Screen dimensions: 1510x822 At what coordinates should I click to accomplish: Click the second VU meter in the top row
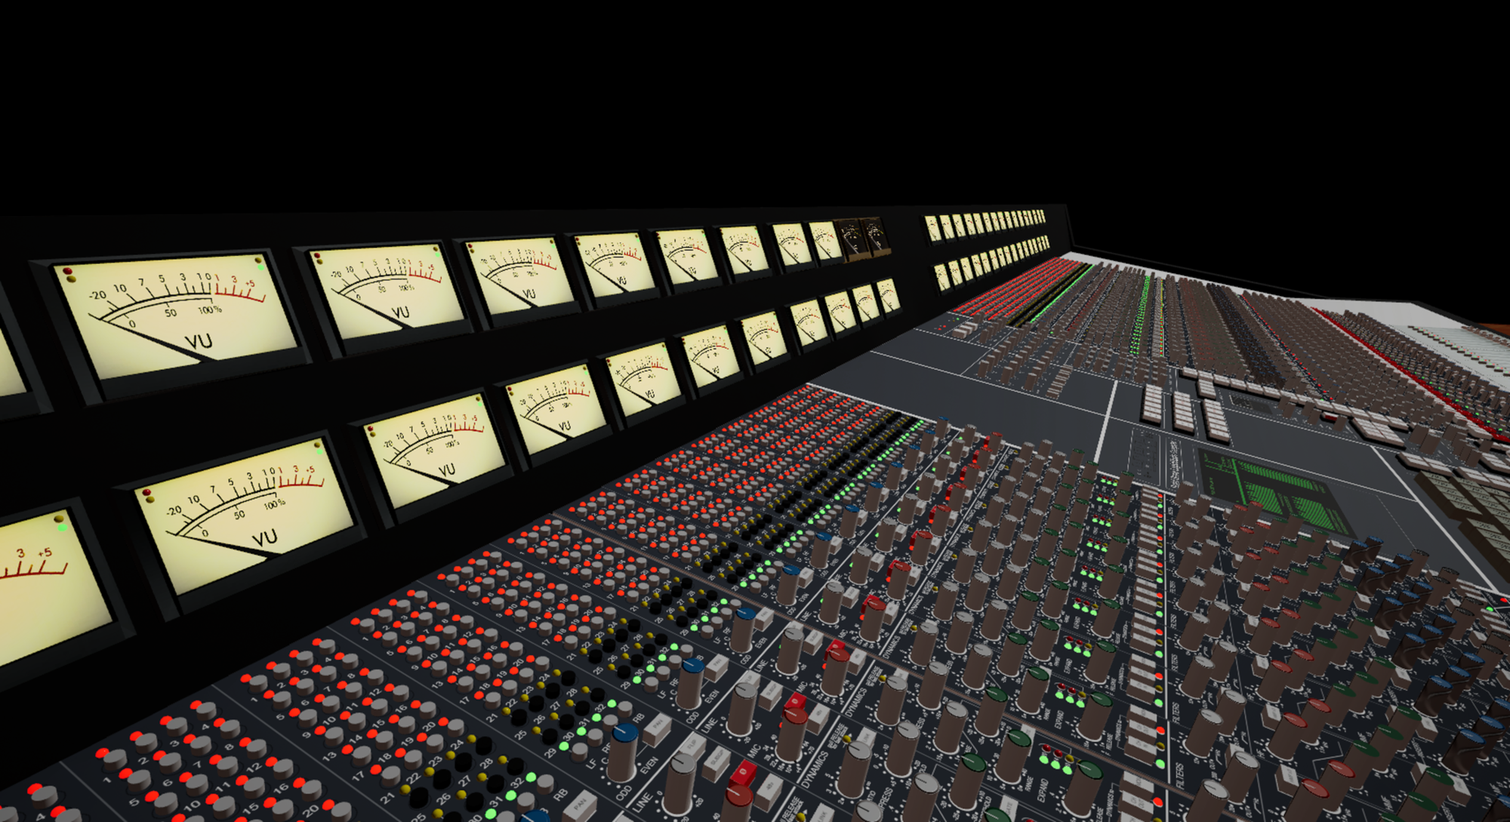pos(387,293)
